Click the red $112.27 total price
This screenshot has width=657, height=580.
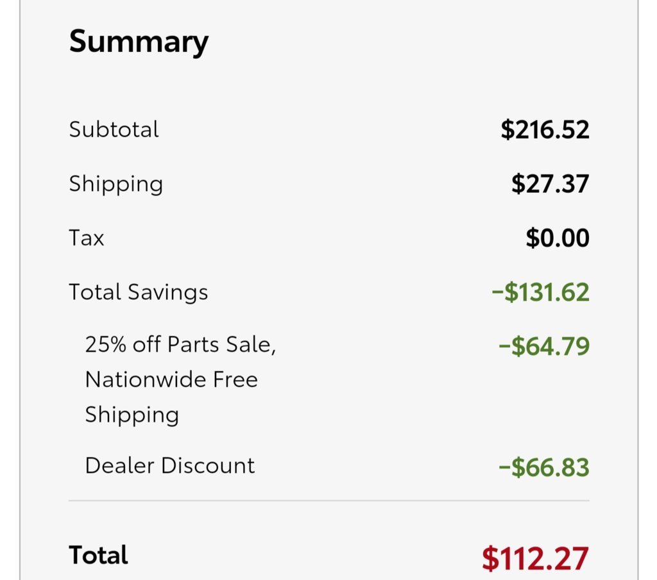(x=535, y=559)
